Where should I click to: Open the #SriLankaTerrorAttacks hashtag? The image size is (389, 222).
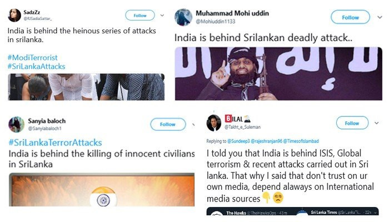(x=55, y=143)
